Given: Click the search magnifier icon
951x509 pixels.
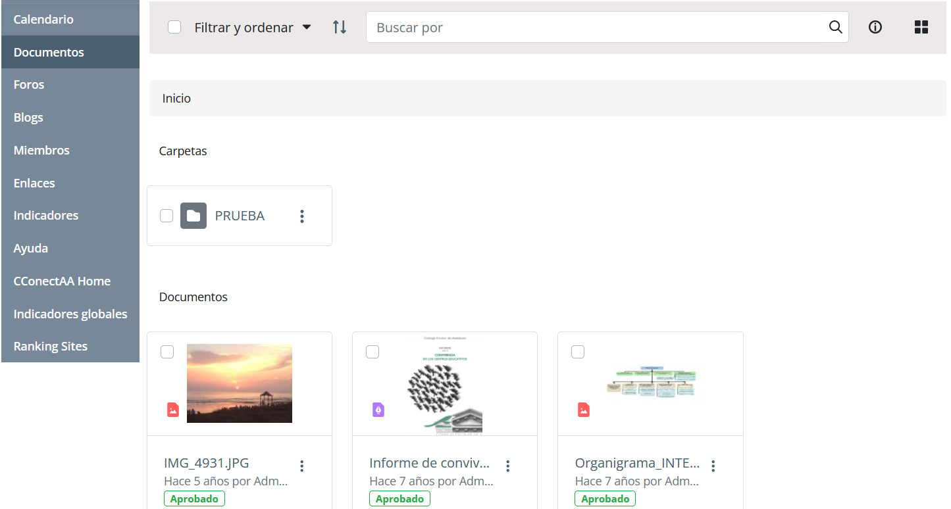Looking at the screenshot, I should pos(835,28).
